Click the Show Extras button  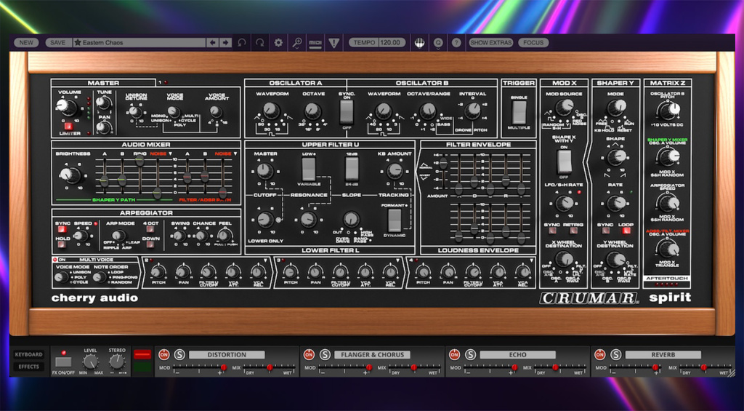(491, 43)
